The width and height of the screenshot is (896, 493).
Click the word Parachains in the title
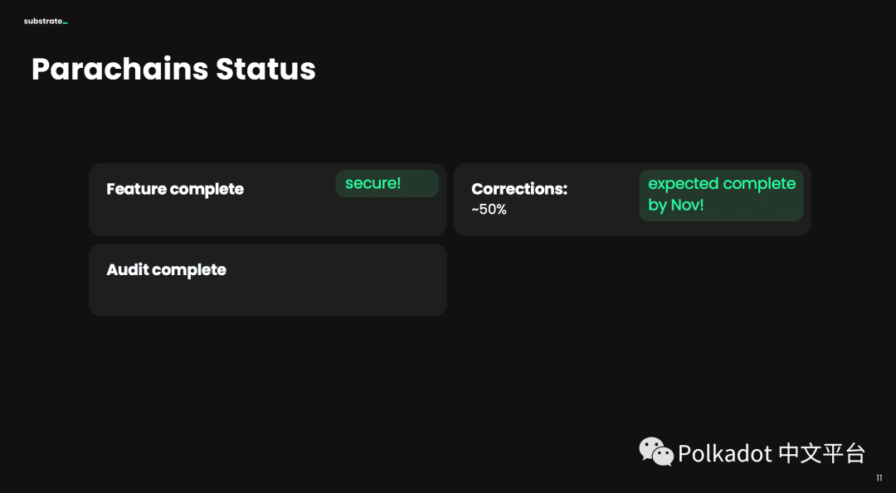[120, 69]
